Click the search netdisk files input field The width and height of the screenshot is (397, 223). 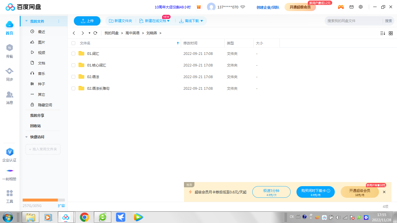click(353, 21)
